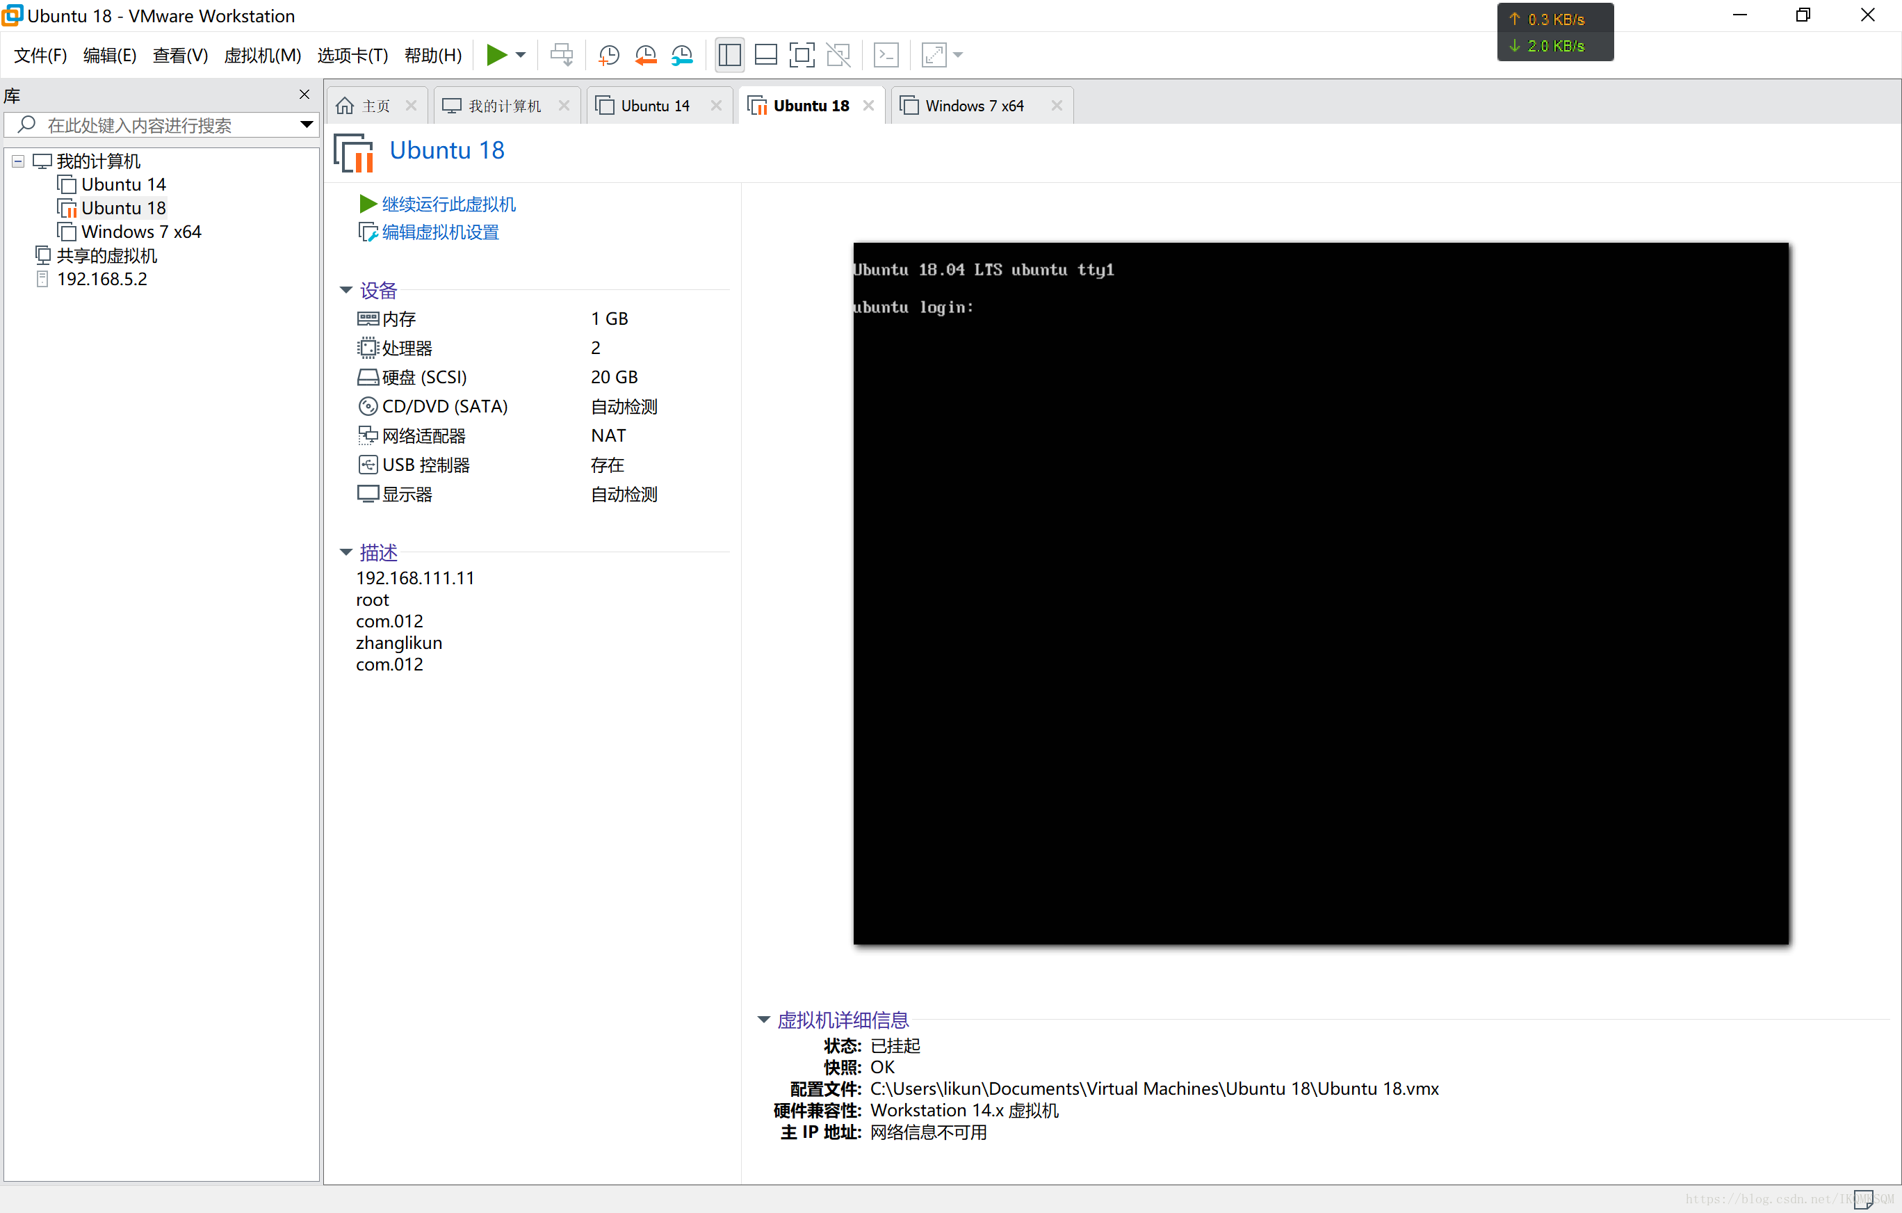Revert to snapshot toolbar icon

645,56
